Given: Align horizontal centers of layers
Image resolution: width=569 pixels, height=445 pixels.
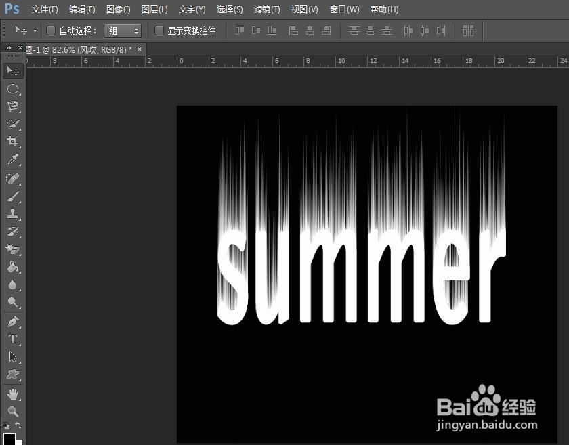Looking at the screenshot, I should coord(310,30).
